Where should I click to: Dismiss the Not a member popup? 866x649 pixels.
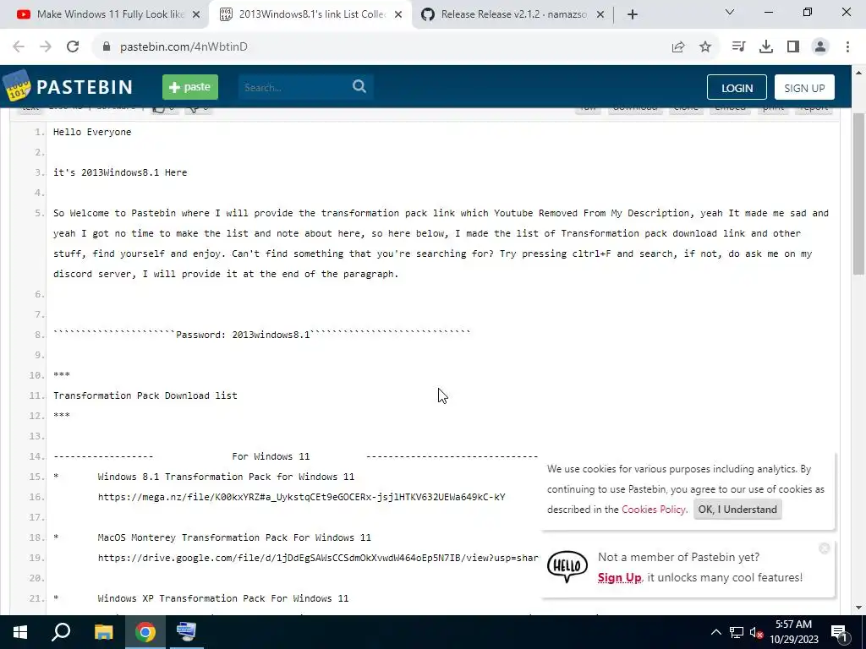click(824, 548)
